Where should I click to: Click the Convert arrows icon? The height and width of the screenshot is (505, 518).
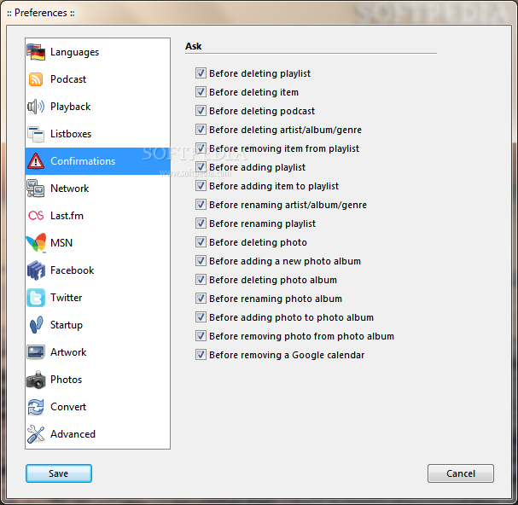[x=36, y=407]
